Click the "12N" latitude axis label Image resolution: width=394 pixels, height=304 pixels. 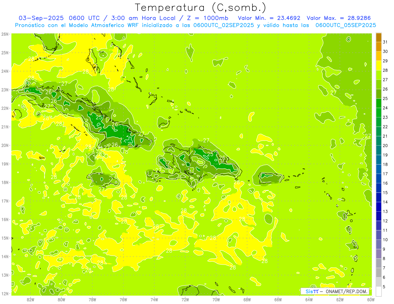[5, 294]
